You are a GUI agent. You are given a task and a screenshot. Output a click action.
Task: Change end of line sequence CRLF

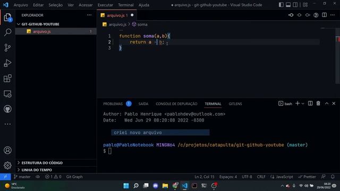(261, 177)
